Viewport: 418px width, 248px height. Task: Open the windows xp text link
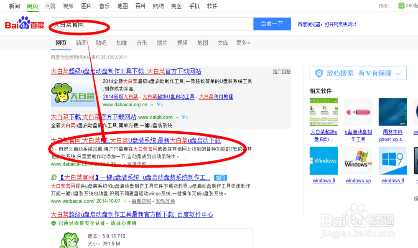point(358,180)
